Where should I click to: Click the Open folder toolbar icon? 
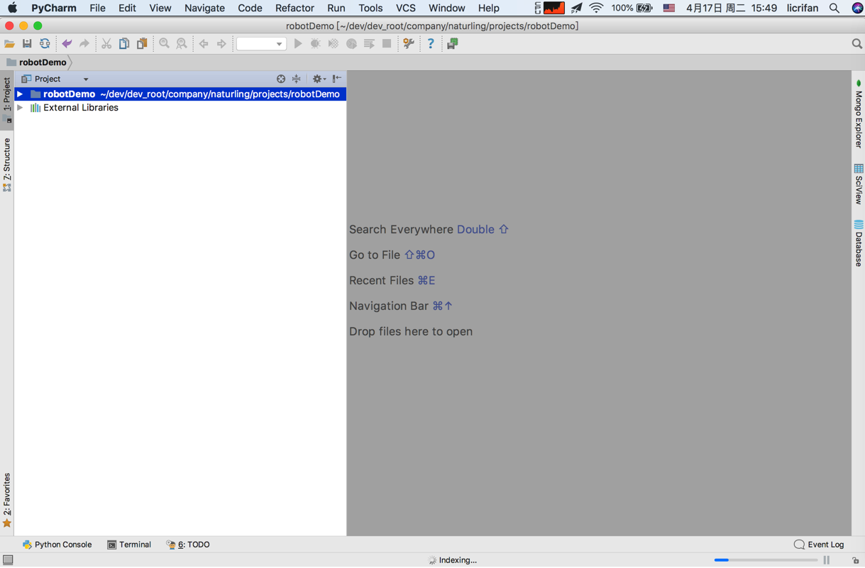tap(9, 44)
